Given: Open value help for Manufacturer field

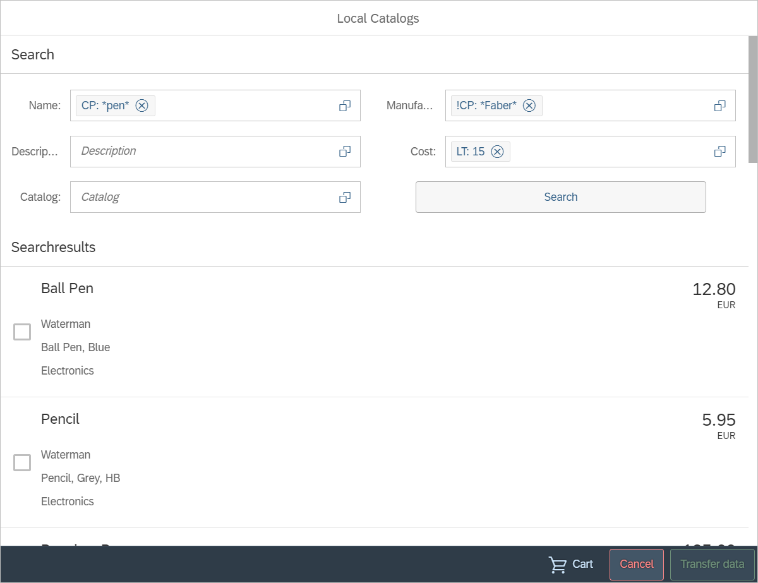Looking at the screenshot, I should tap(719, 105).
